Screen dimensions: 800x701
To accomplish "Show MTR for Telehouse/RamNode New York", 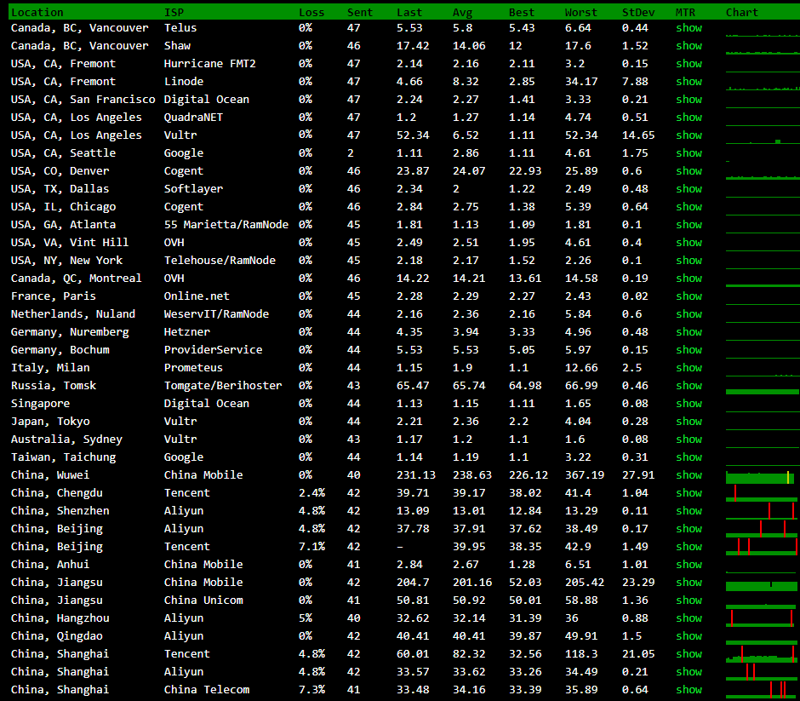I will (x=689, y=261).
